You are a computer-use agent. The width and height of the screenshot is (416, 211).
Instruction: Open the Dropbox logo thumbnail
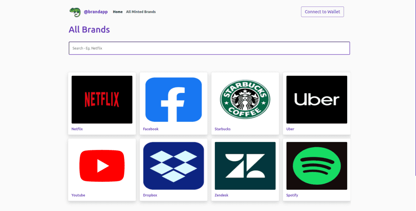(x=173, y=166)
